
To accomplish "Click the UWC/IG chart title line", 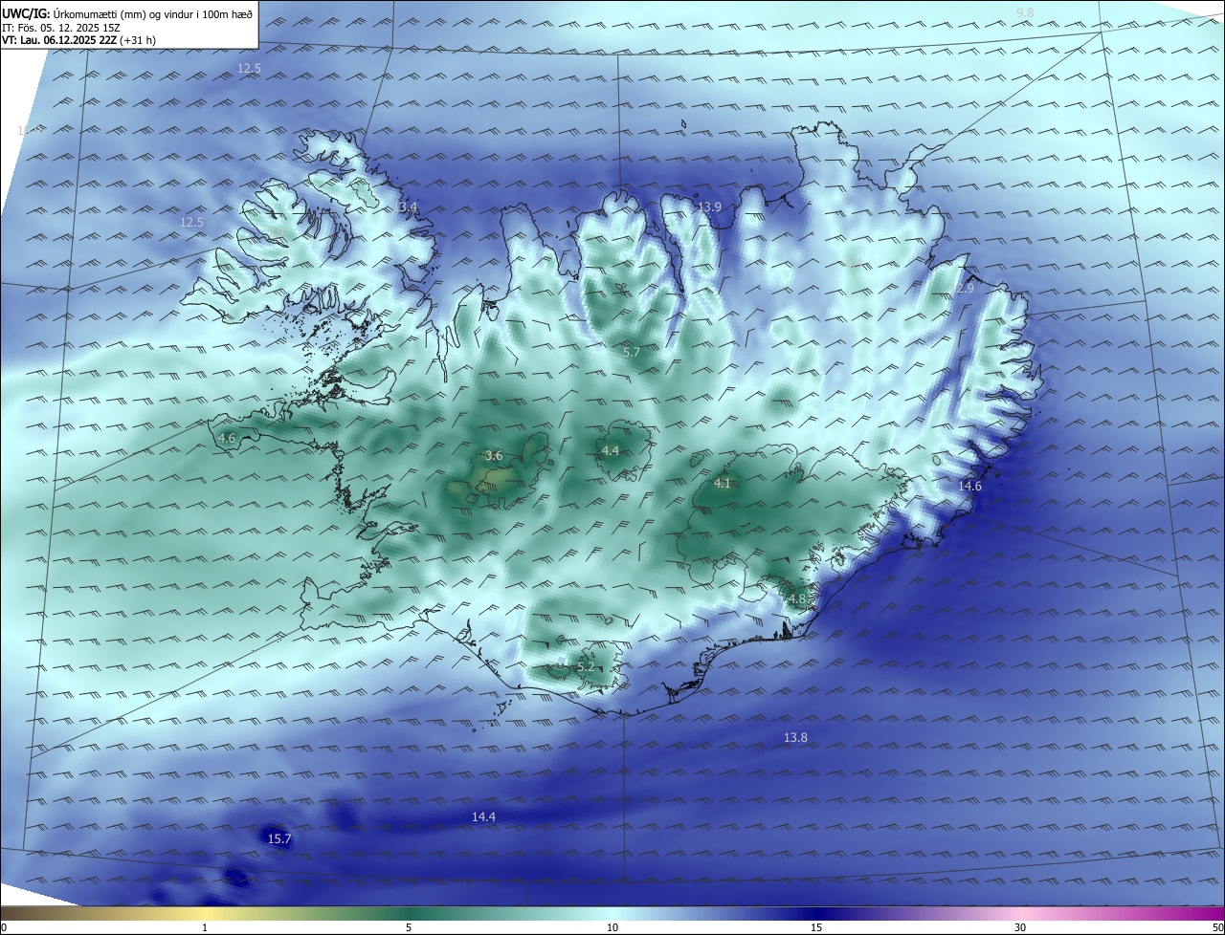I will click(127, 14).
